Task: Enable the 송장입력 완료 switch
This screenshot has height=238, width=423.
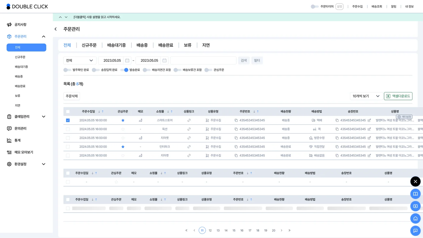Action: point(96,70)
